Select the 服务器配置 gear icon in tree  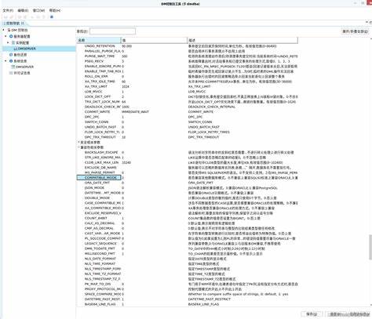point(11,36)
